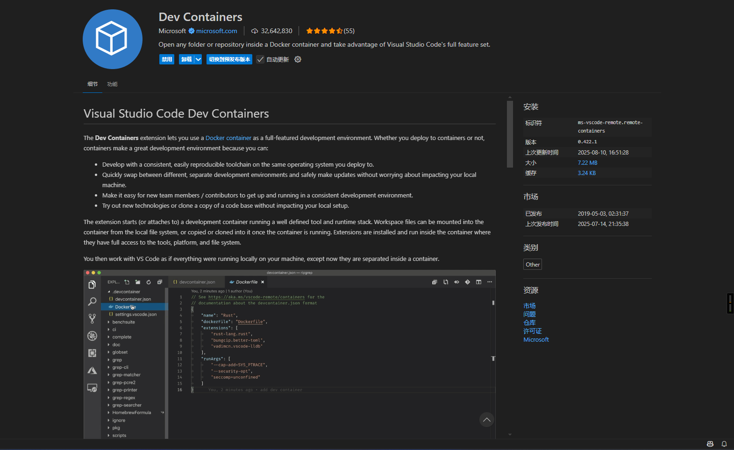
Task: Select the Other category tag
Action: click(533, 265)
